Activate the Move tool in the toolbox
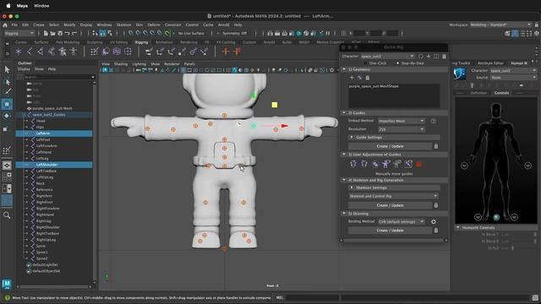 click(x=7, y=104)
